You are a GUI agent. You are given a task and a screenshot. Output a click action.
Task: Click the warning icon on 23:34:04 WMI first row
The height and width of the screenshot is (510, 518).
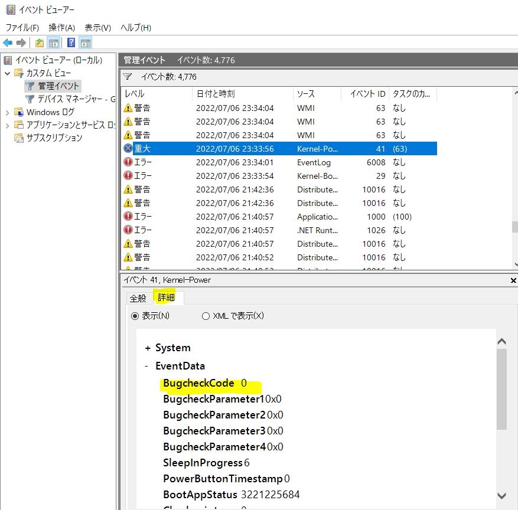coord(128,108)
